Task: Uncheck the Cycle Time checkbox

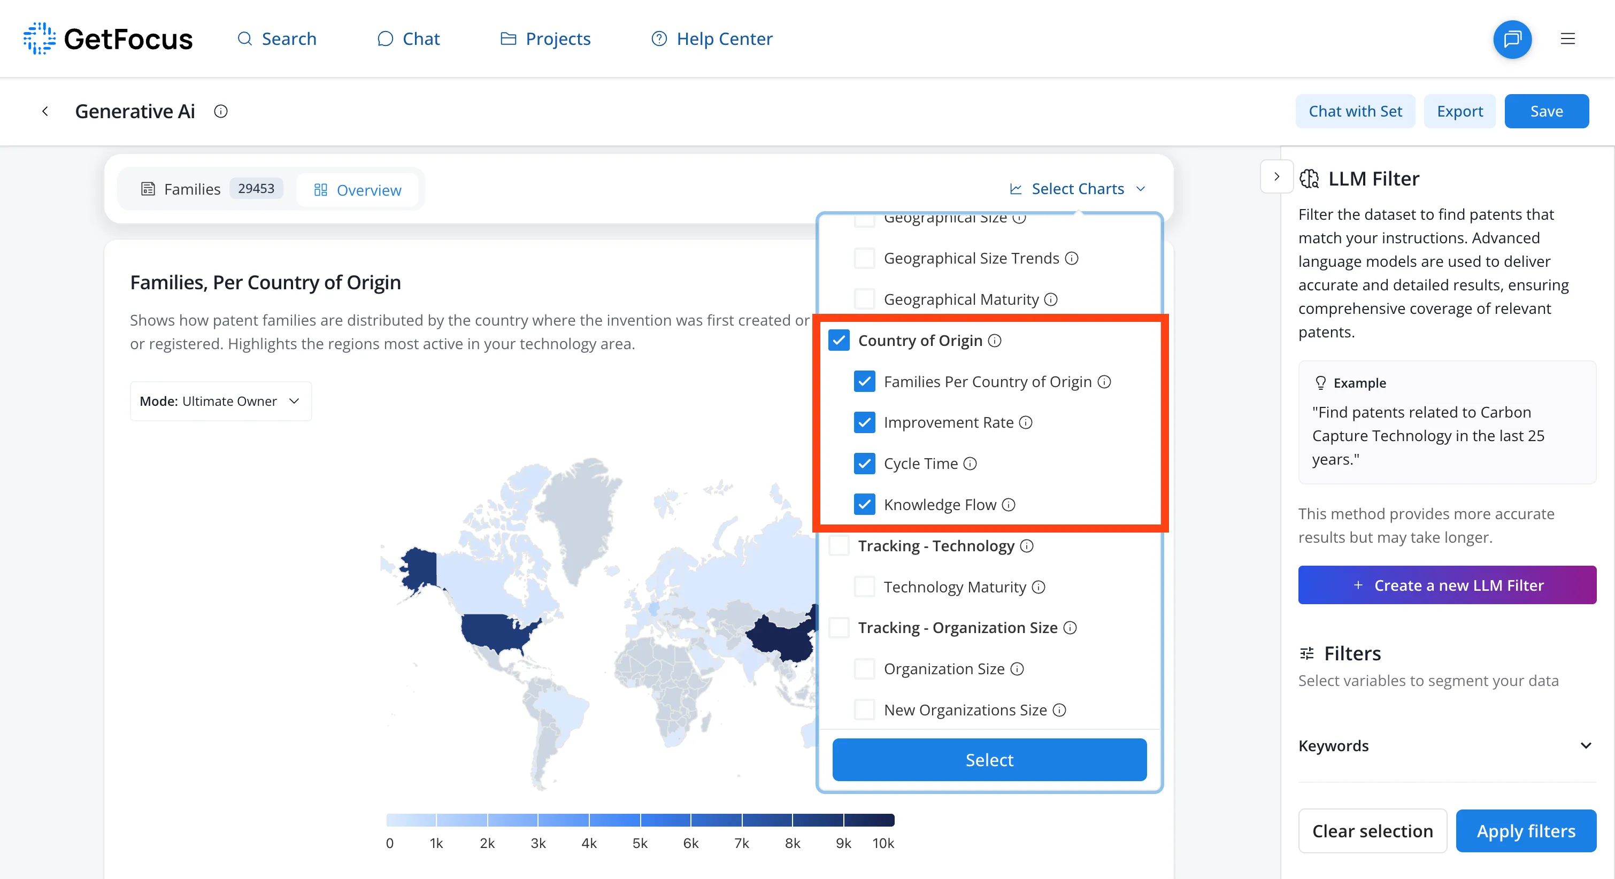Action: pyautogui.click(x=865, y=464)
